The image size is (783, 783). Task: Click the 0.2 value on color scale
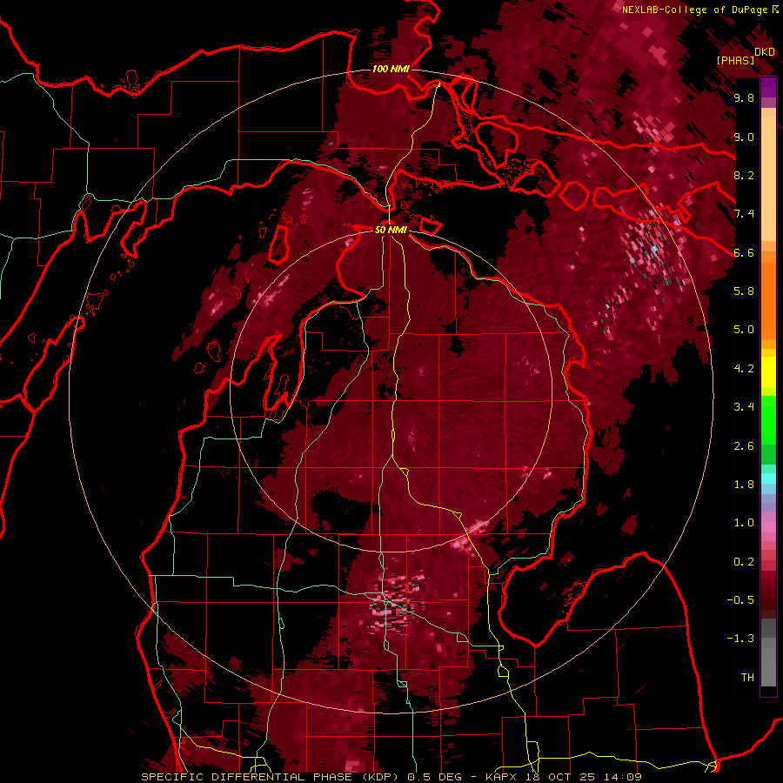click(x=744, y=562)
